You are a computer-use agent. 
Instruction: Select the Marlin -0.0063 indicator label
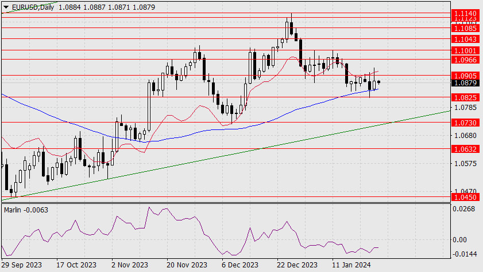tap(26, 210)
